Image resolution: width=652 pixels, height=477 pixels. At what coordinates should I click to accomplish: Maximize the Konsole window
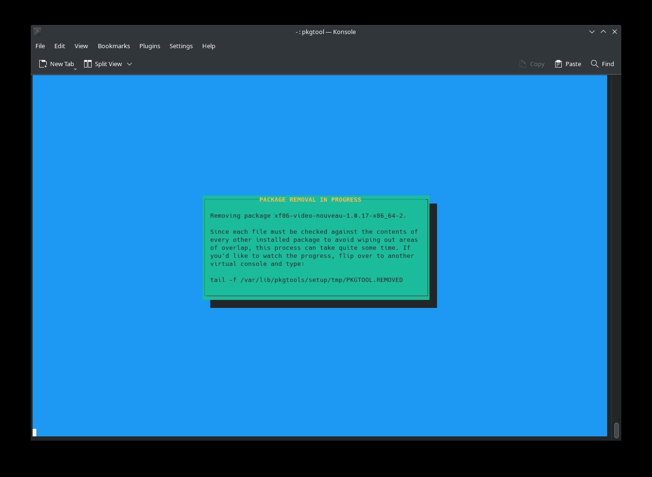tap(603, 32)
